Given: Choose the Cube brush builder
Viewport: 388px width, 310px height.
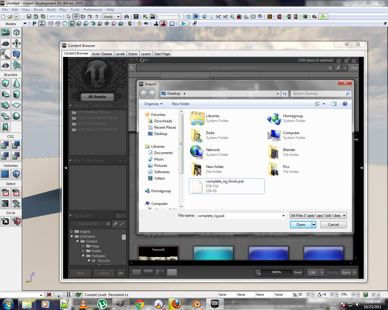Looking at the screenshot, I should point(5,83).
